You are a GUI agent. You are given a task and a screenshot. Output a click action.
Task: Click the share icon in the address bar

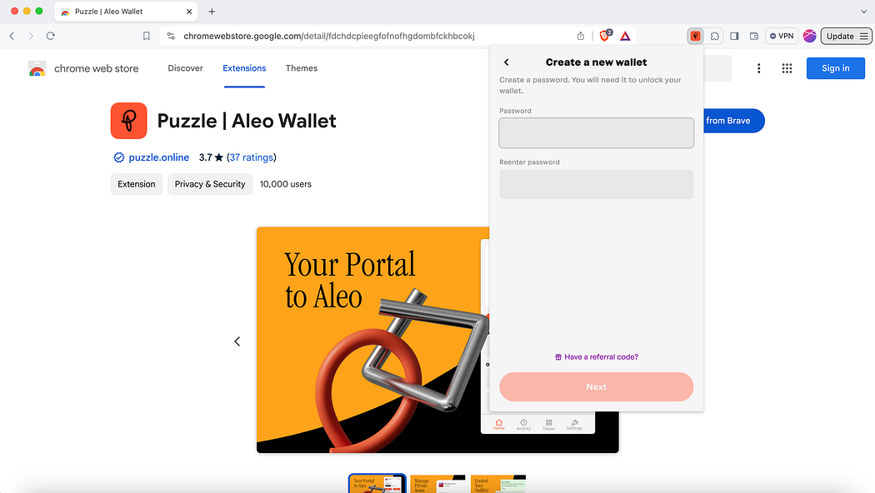(580, 37)
